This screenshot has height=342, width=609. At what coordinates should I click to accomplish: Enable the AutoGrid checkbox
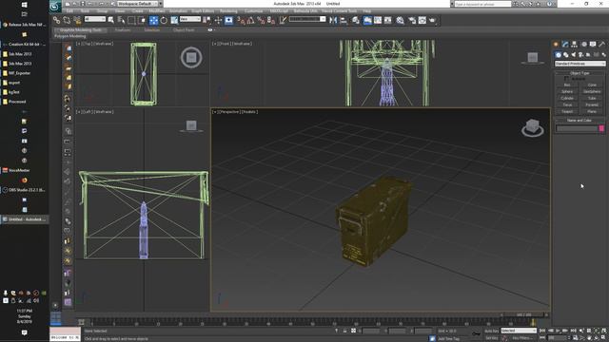566,78
